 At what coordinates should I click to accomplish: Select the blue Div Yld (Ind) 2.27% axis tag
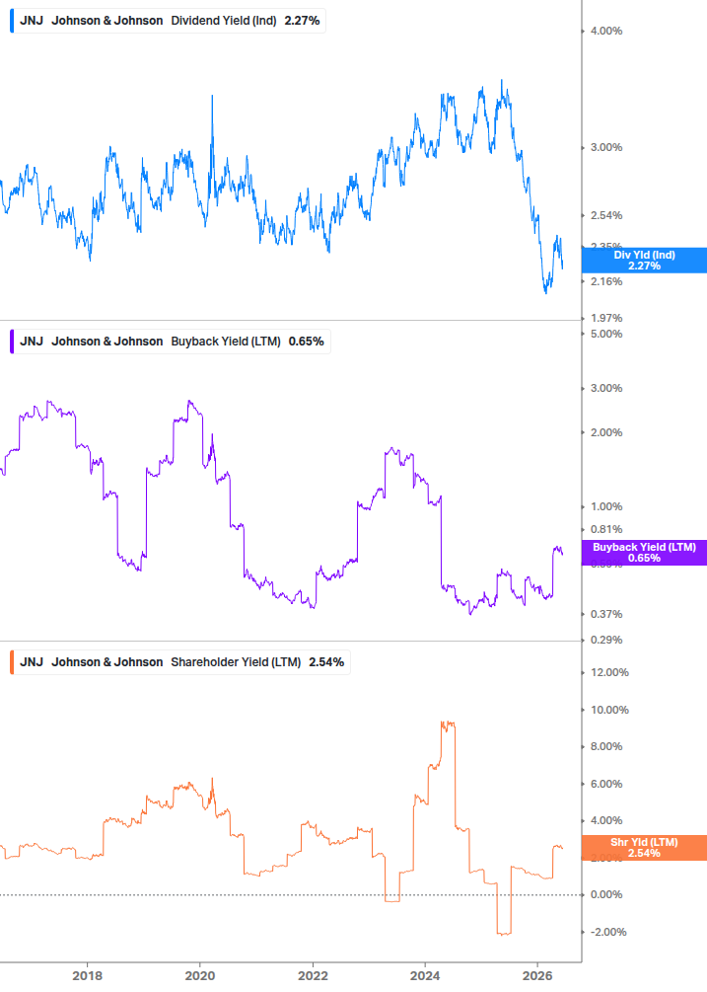[x=644, y=260]
